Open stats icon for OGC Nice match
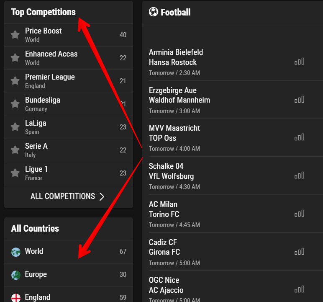 [x=299, y=289]
